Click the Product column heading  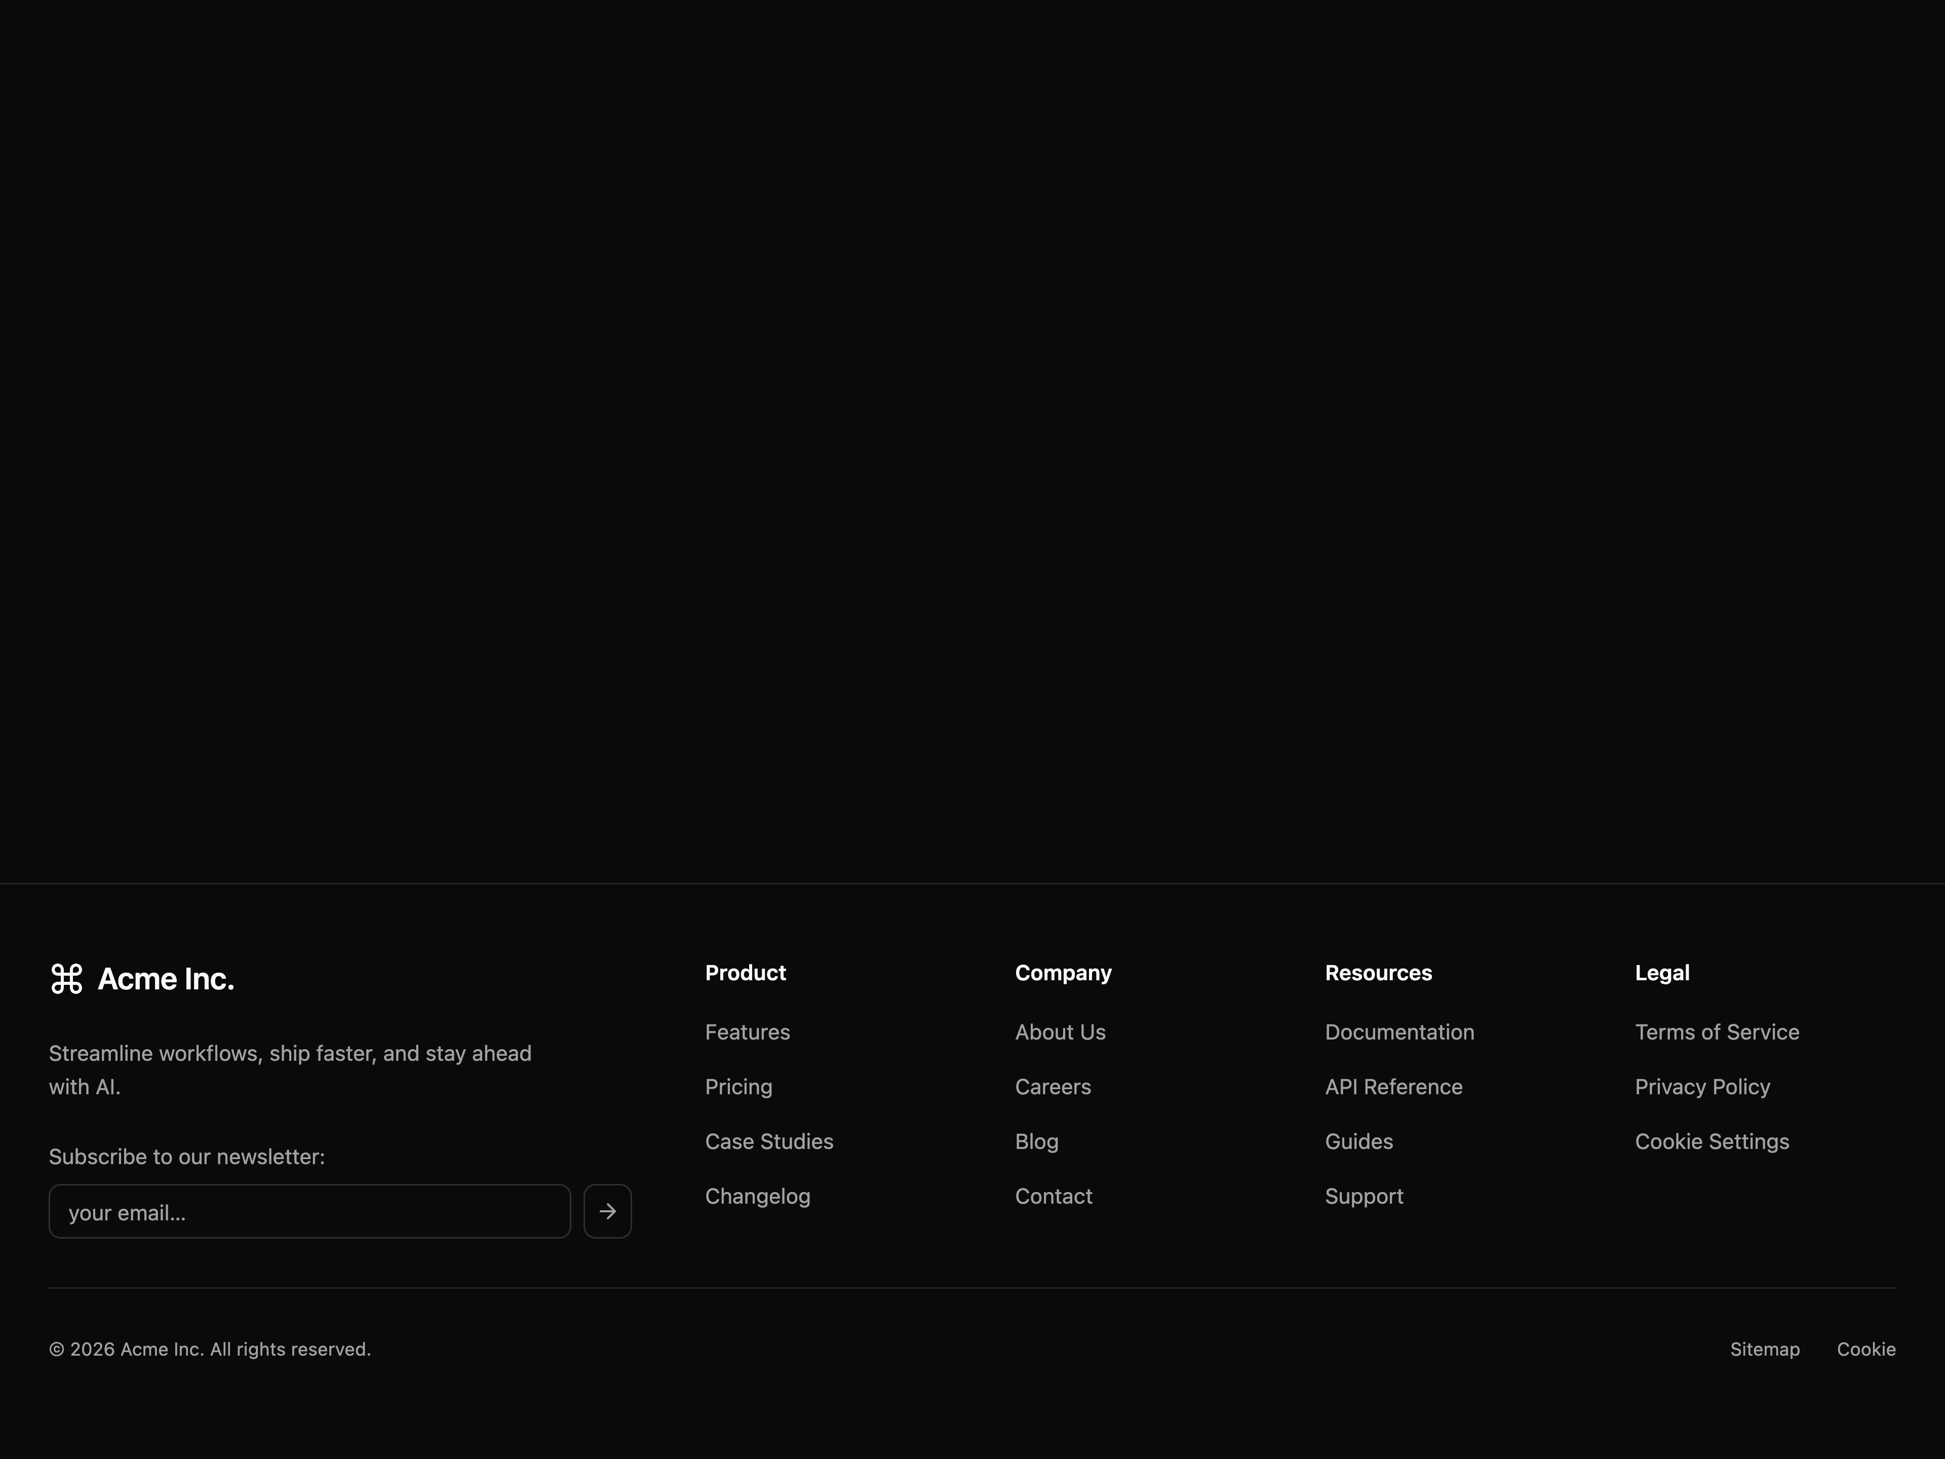pyautogui.click(x=746, y=973)
